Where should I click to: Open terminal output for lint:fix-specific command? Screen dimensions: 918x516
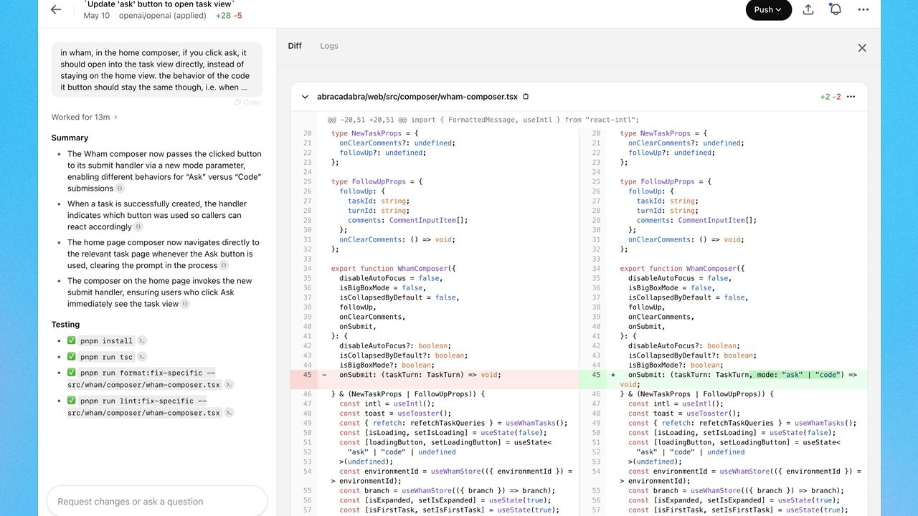[x=229, y=413]
